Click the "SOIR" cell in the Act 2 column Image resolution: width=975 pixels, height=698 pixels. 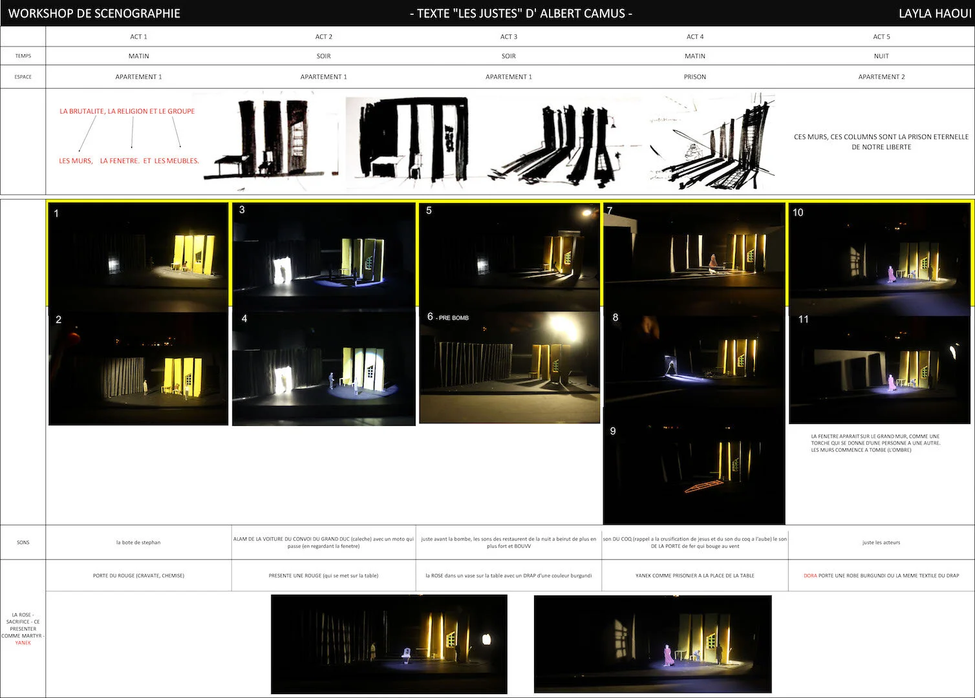324,56
